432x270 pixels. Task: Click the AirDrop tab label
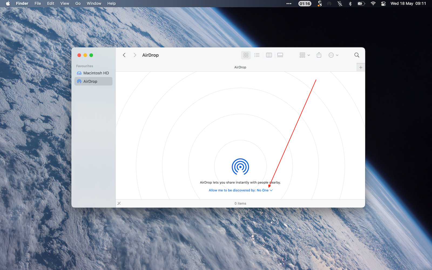240,67
